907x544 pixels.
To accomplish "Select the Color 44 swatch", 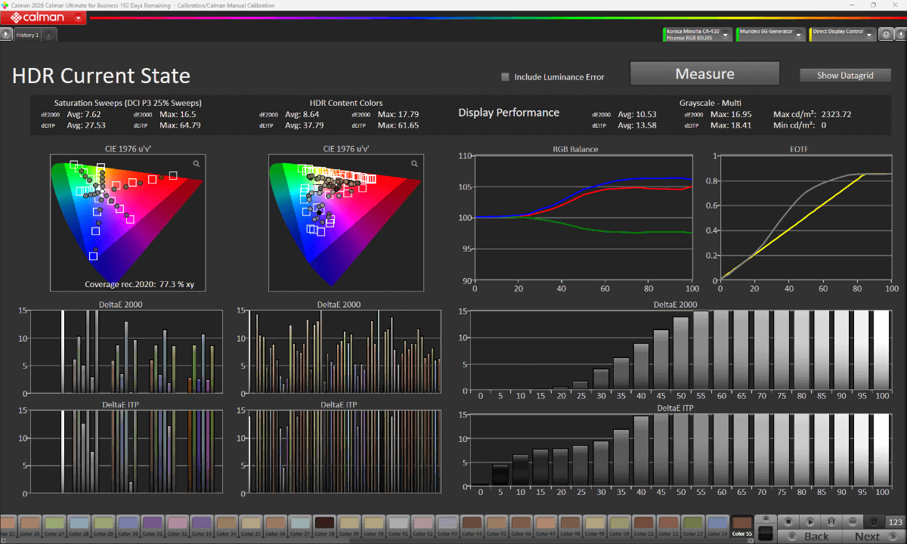I will coord(472,524).
